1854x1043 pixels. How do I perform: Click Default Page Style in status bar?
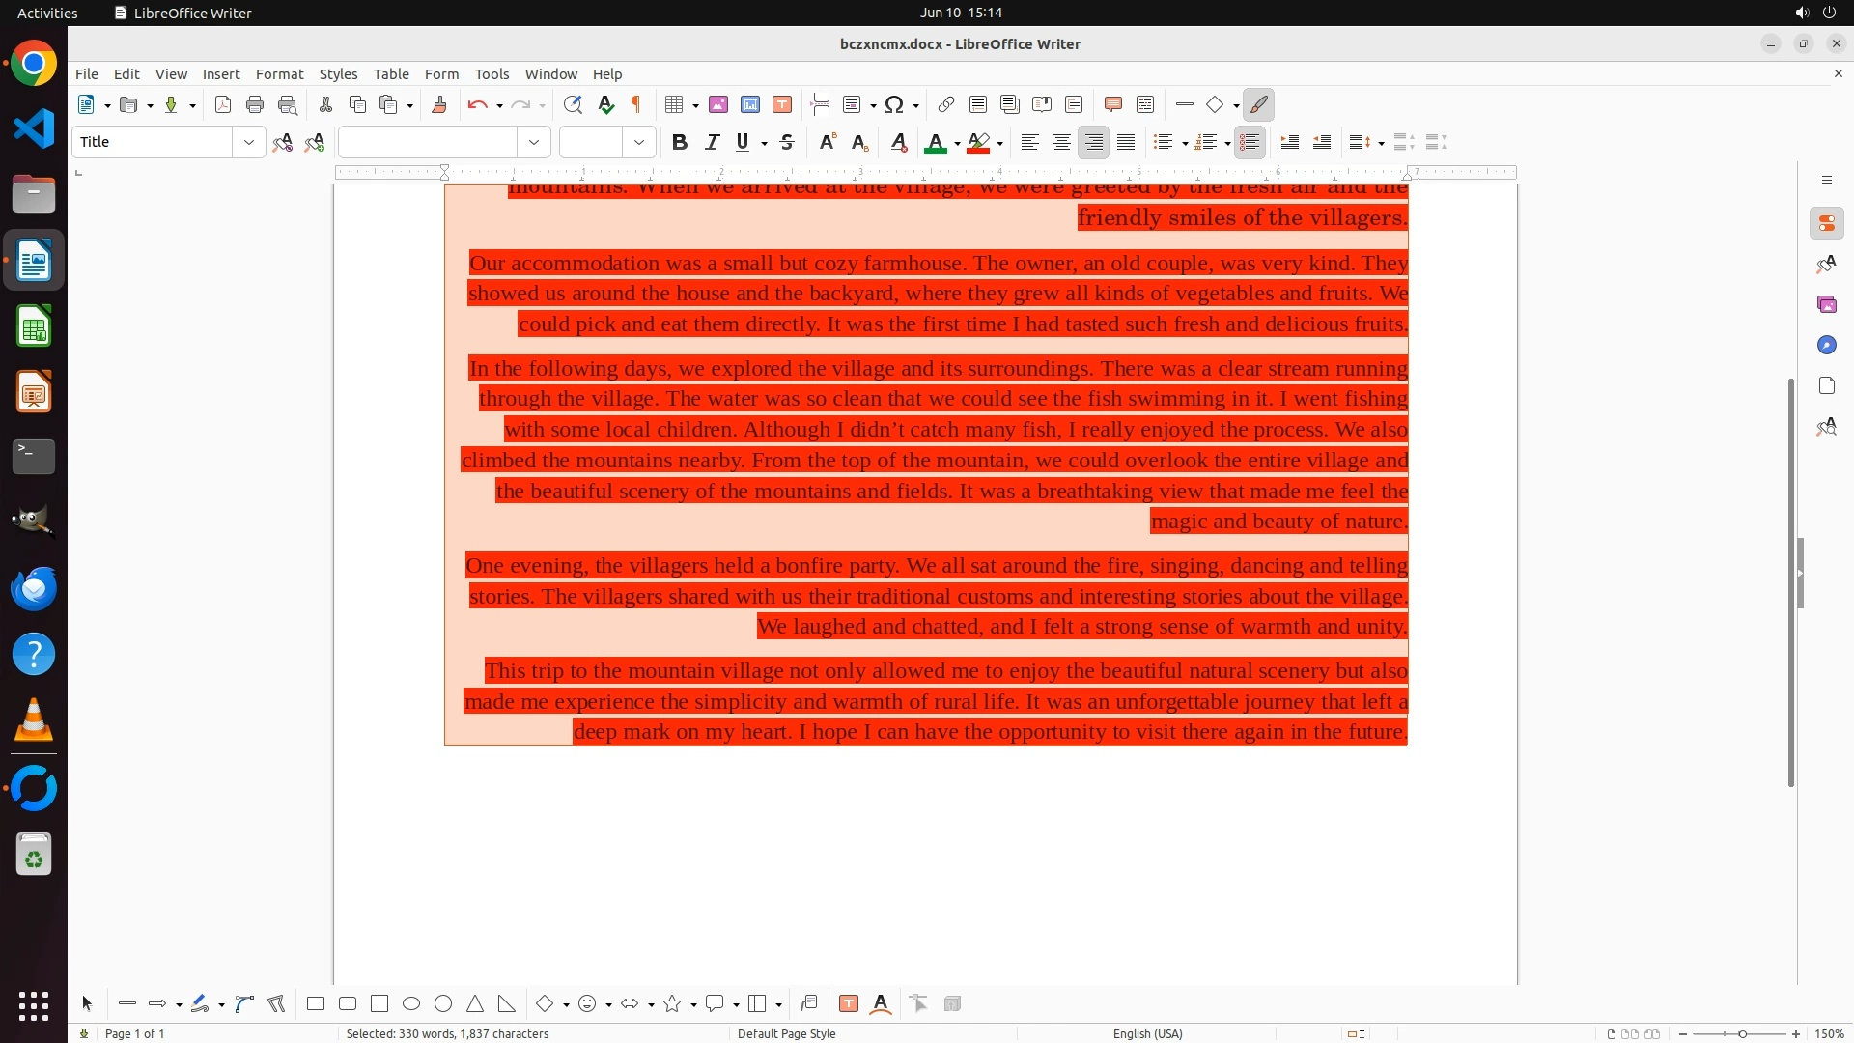pos(786,1033)
